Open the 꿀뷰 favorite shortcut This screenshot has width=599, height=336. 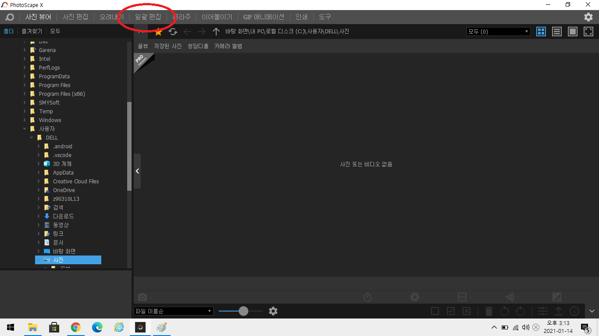coord(143,46)
